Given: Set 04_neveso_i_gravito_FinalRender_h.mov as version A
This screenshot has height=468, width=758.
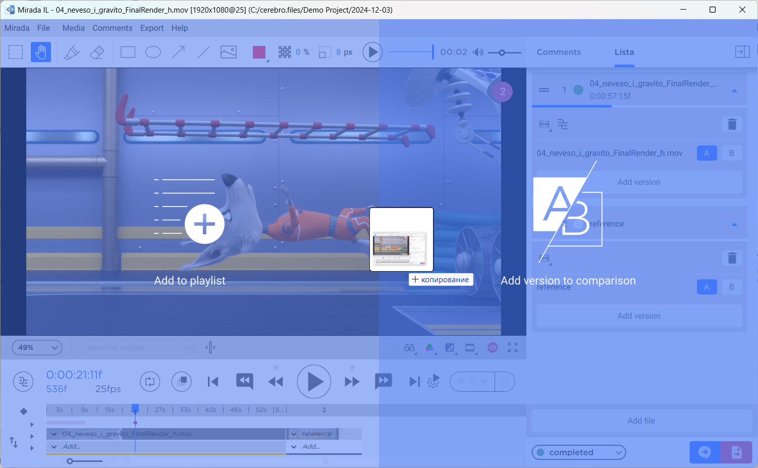Looking at the screenshot, I should click(x=707, y=153).
